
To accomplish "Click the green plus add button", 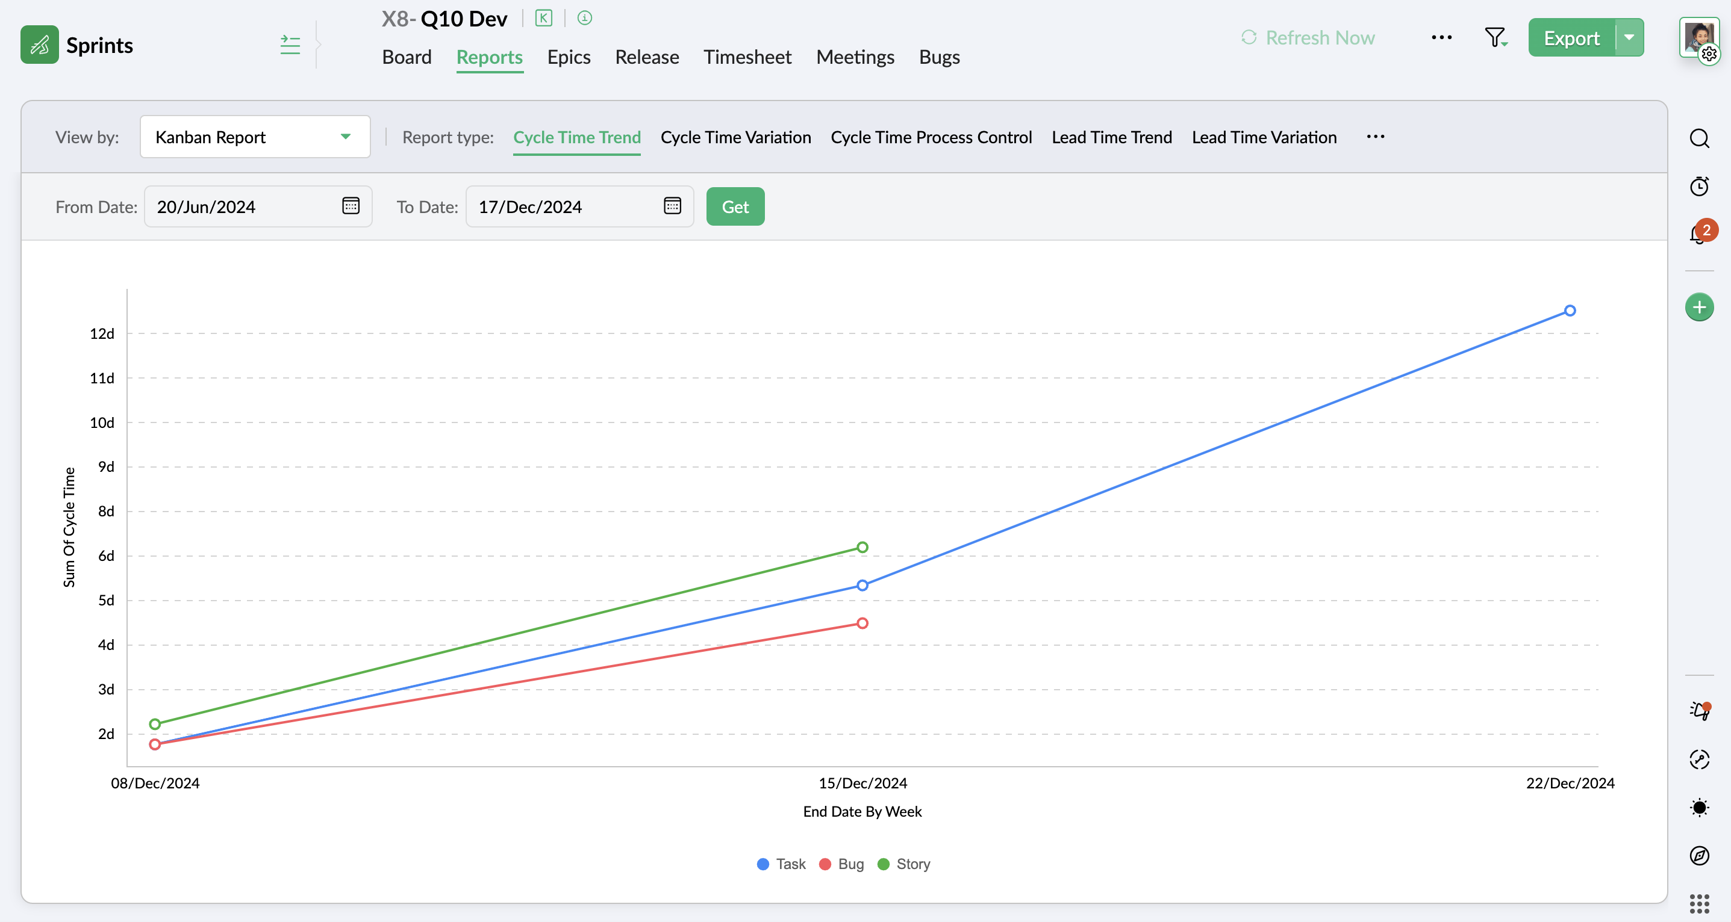I will click(x=1698, y=308).
